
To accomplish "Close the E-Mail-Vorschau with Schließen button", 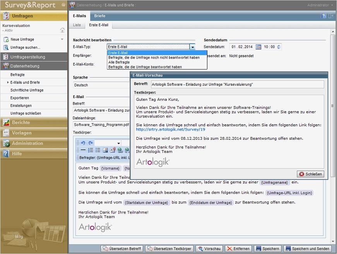I will click(x=310, y=174).
